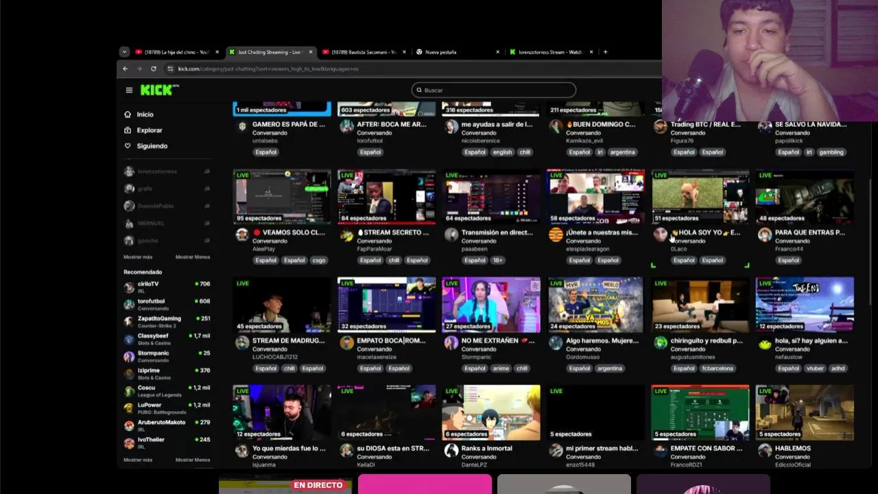
Task: Select the argentina tag on Gordomusso's stream
Action: coord(609,368)
